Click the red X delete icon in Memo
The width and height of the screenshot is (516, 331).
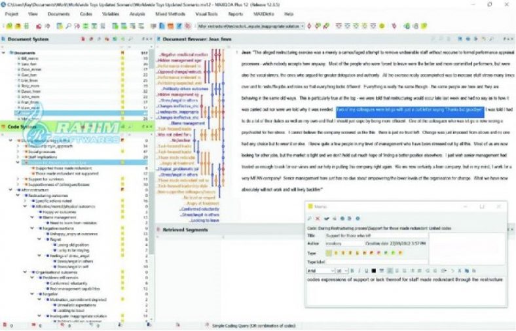[318, 218]
